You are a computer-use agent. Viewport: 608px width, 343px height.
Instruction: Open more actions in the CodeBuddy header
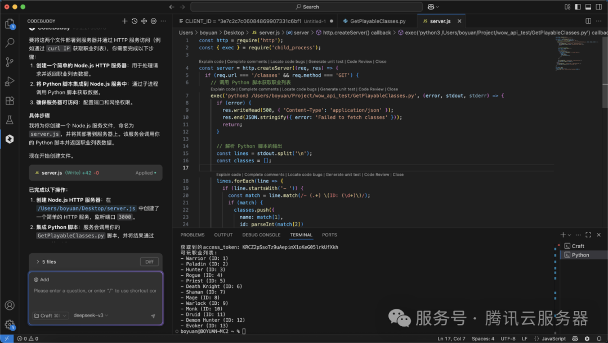tap(163, 21)
